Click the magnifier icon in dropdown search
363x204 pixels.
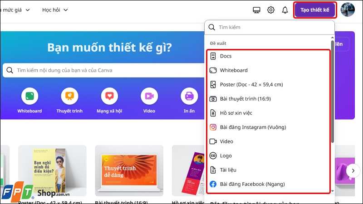pos(211,27)
